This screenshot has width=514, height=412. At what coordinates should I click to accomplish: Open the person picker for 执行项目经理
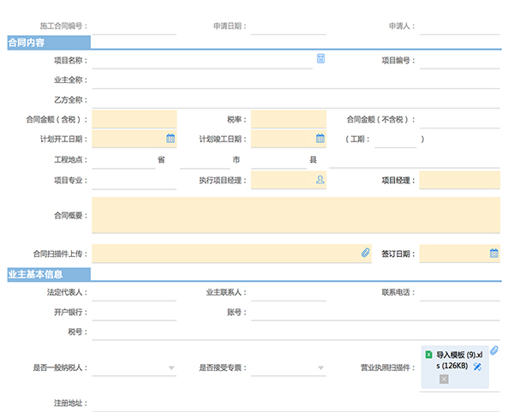point(320,179)
